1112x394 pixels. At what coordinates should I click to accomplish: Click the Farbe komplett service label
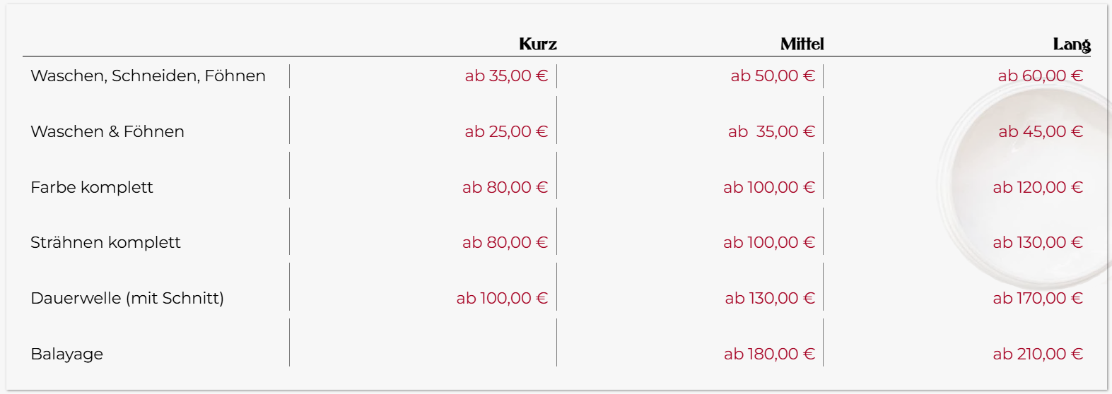92,187
